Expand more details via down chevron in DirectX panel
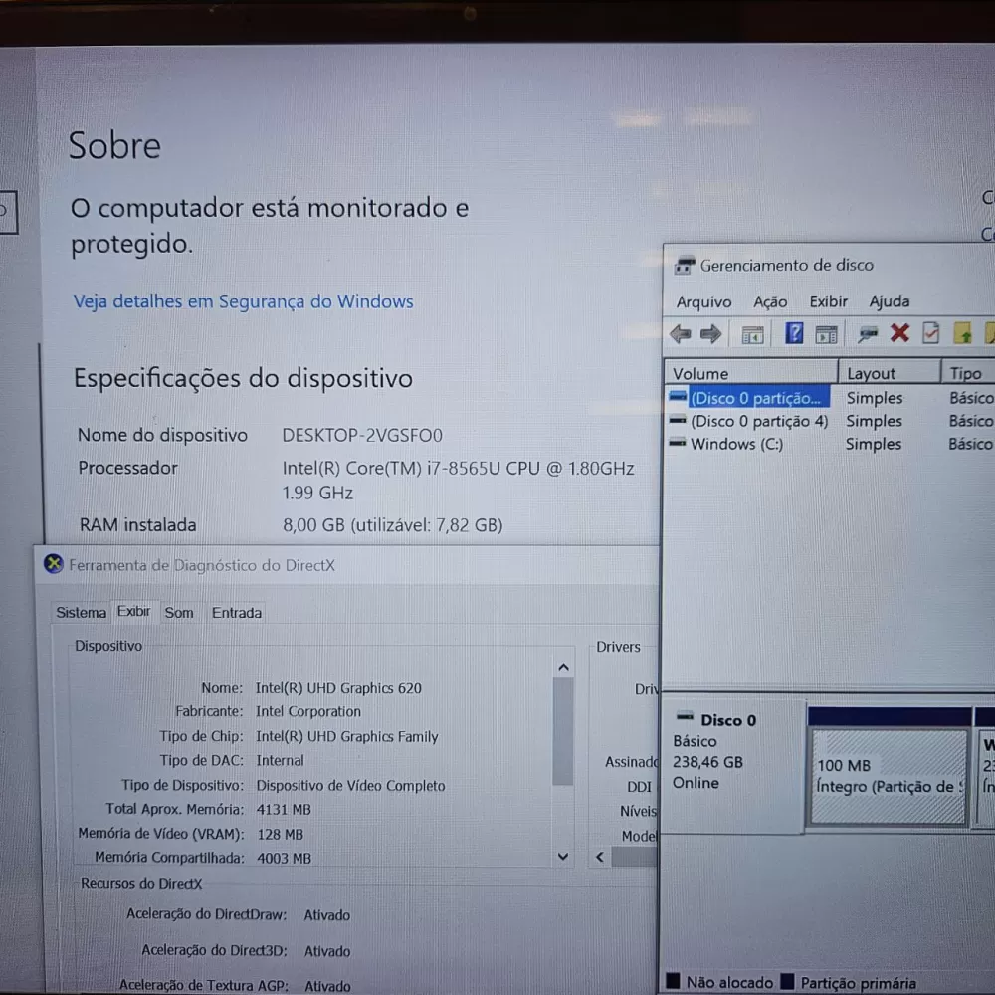The image size is (995, 995). tap(563, 856)
